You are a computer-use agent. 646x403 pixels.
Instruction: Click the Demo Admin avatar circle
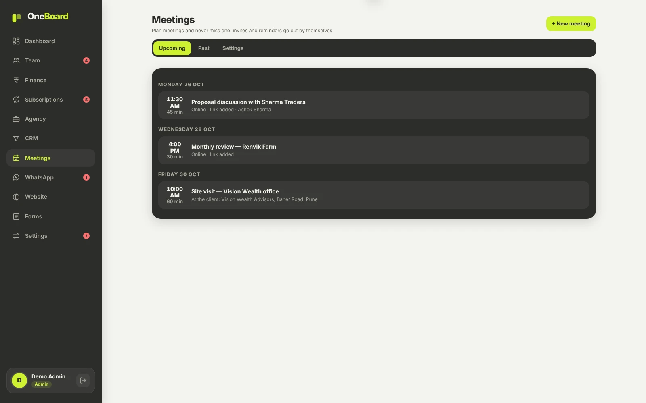[x=19, y=380]
